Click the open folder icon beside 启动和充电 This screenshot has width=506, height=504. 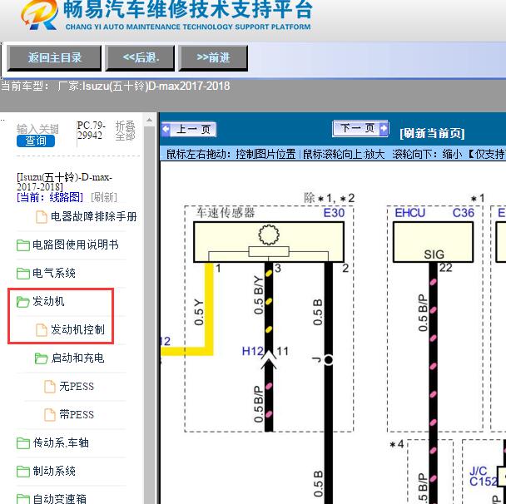coord(41,358)
